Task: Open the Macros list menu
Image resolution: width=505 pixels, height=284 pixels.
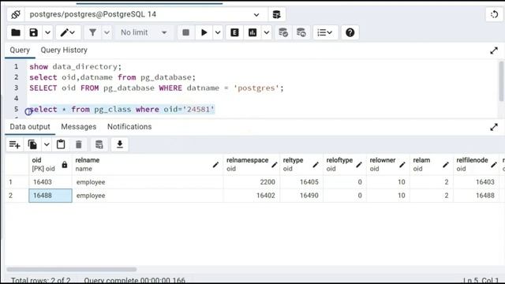Action: click(x=325, y=32)
